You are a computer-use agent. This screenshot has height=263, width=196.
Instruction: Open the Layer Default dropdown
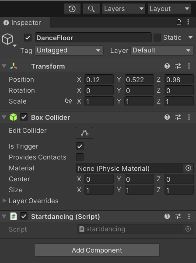[162, 50]
